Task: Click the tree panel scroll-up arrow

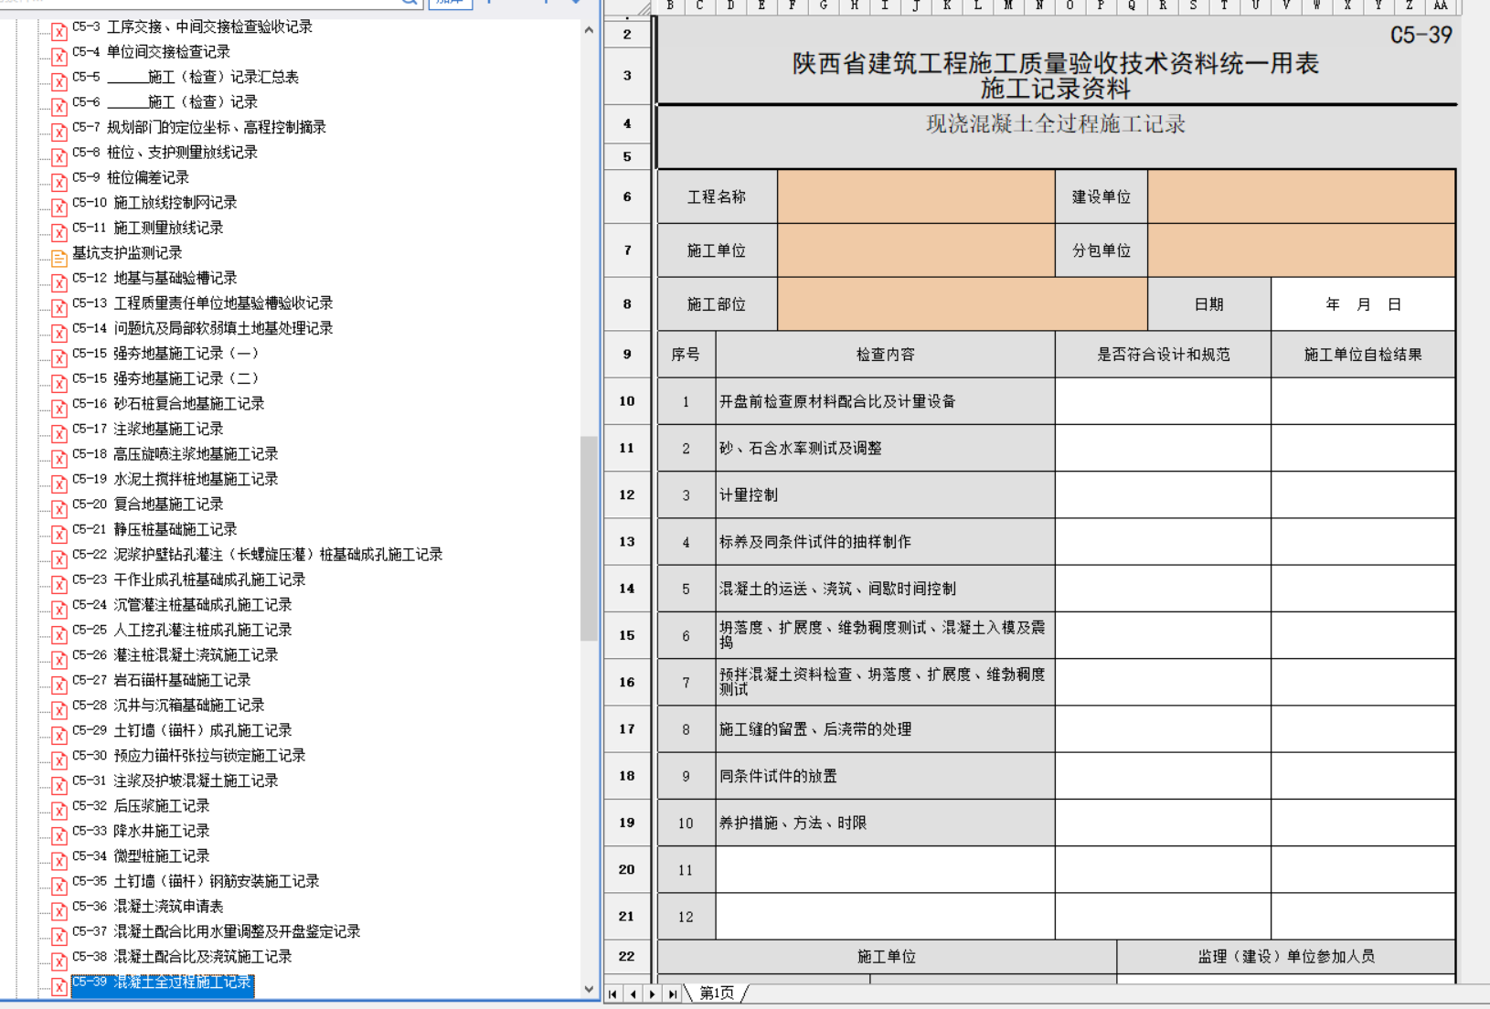Action: (589, 30)
